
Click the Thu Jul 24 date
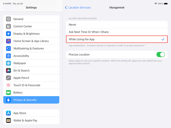[x=18, y=3]
